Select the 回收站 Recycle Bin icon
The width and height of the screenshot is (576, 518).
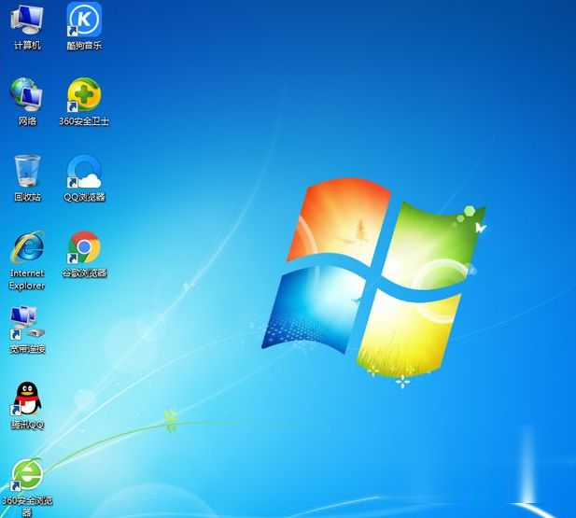coord(27,171)
